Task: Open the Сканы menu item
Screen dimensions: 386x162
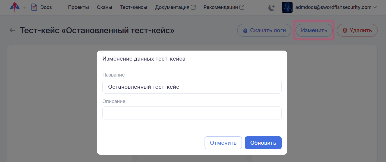Action: [104, 7]
